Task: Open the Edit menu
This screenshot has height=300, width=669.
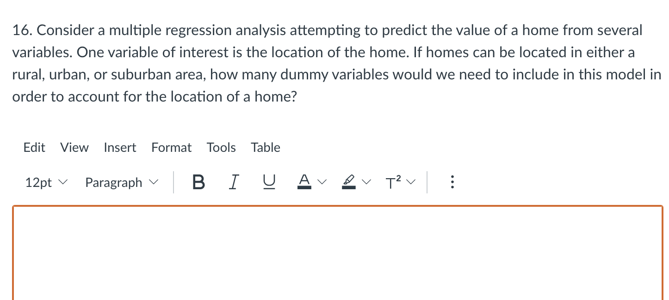Action: (x=34, y=147)
